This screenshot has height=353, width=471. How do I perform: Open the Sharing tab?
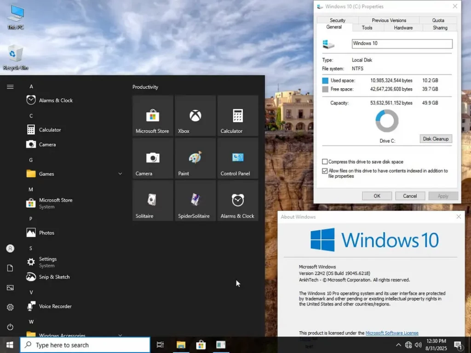pyautogui.click(x=440, y=28)
